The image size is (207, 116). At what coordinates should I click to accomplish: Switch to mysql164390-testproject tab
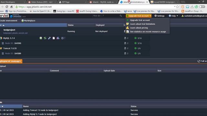tap(164, 2)
